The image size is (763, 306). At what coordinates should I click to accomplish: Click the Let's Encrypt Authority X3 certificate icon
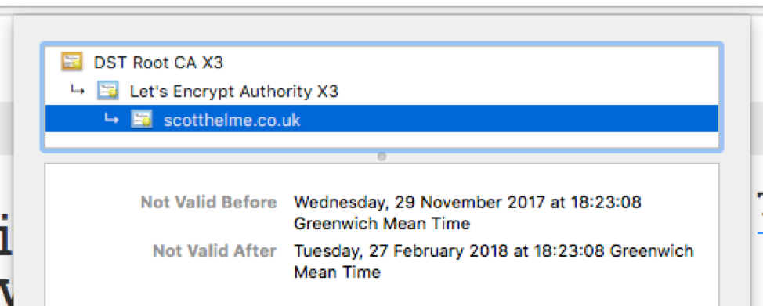point(107,91)
